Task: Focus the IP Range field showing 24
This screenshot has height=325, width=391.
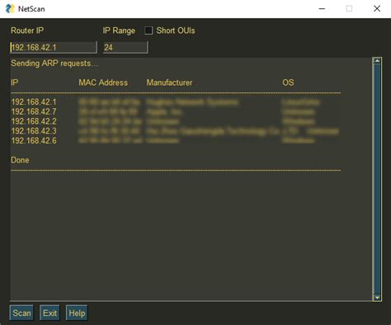Action: [x=125, y=47]
